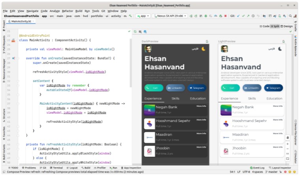Open the Build menu
The image size is (300, 176).
[79, 11]
